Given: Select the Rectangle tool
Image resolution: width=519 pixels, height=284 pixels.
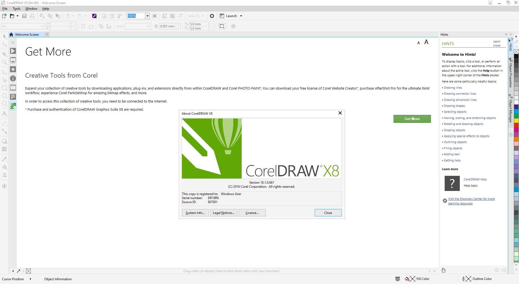Looking at the screenshot, I should point(4,88).
